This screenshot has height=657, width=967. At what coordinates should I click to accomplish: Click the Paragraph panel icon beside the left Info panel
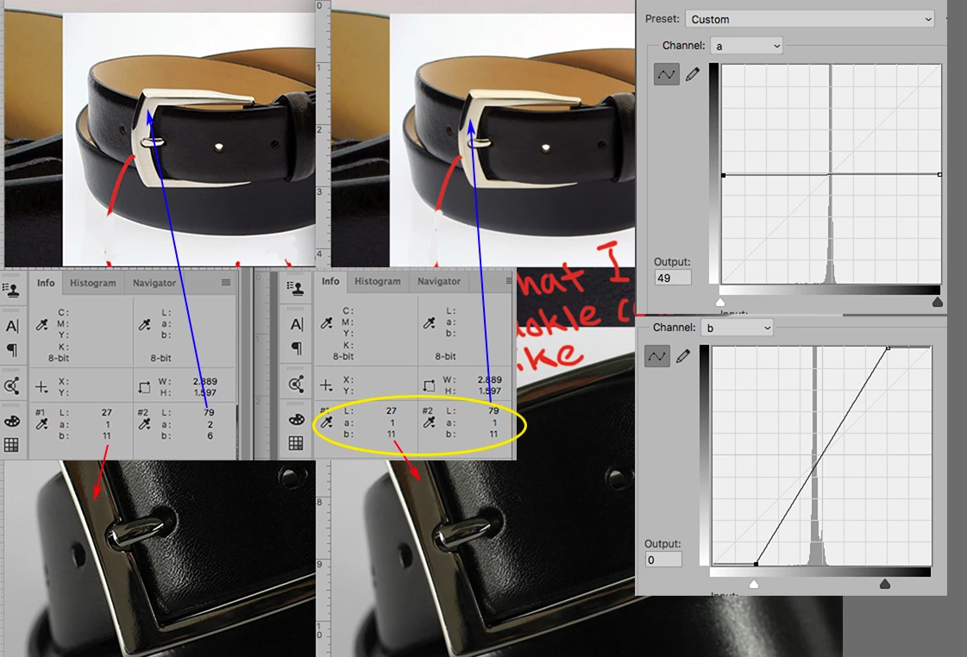(x=12, y=350)
